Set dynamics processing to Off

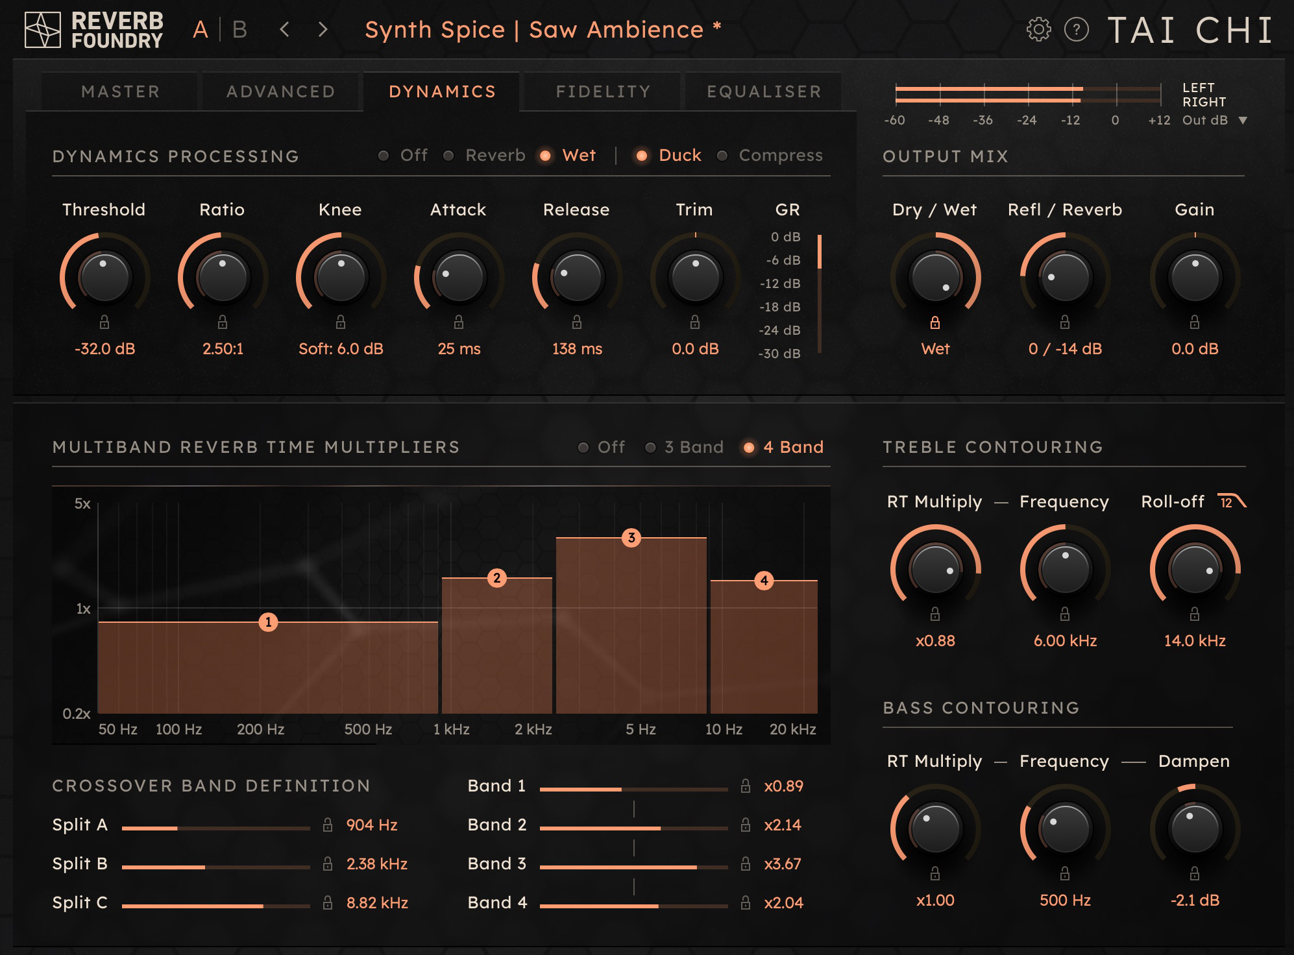click(403, 156)
